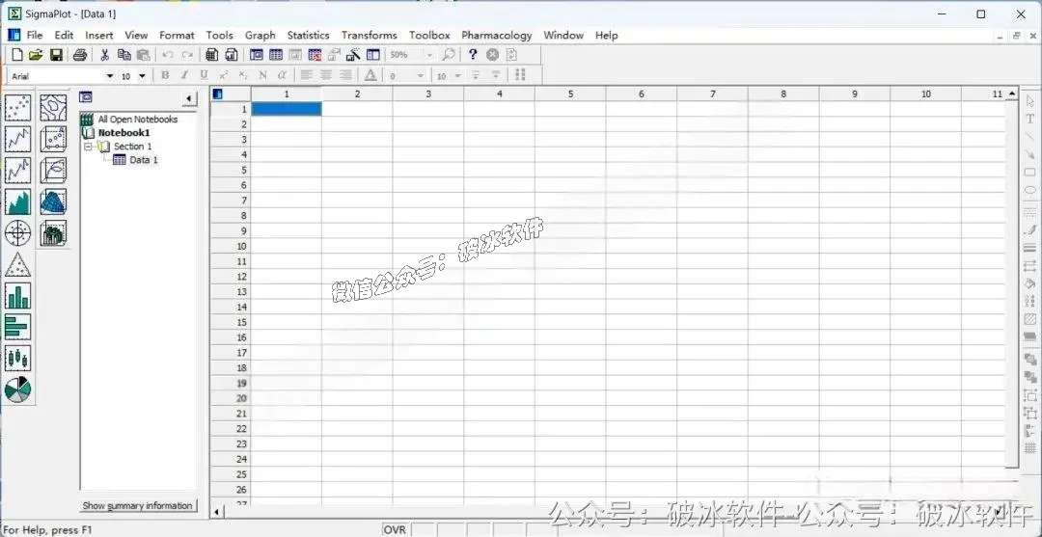The height and width of the screenshot is (537, 1042).
Task: Toggle Italic formatting button
Action: click(184, 75)
